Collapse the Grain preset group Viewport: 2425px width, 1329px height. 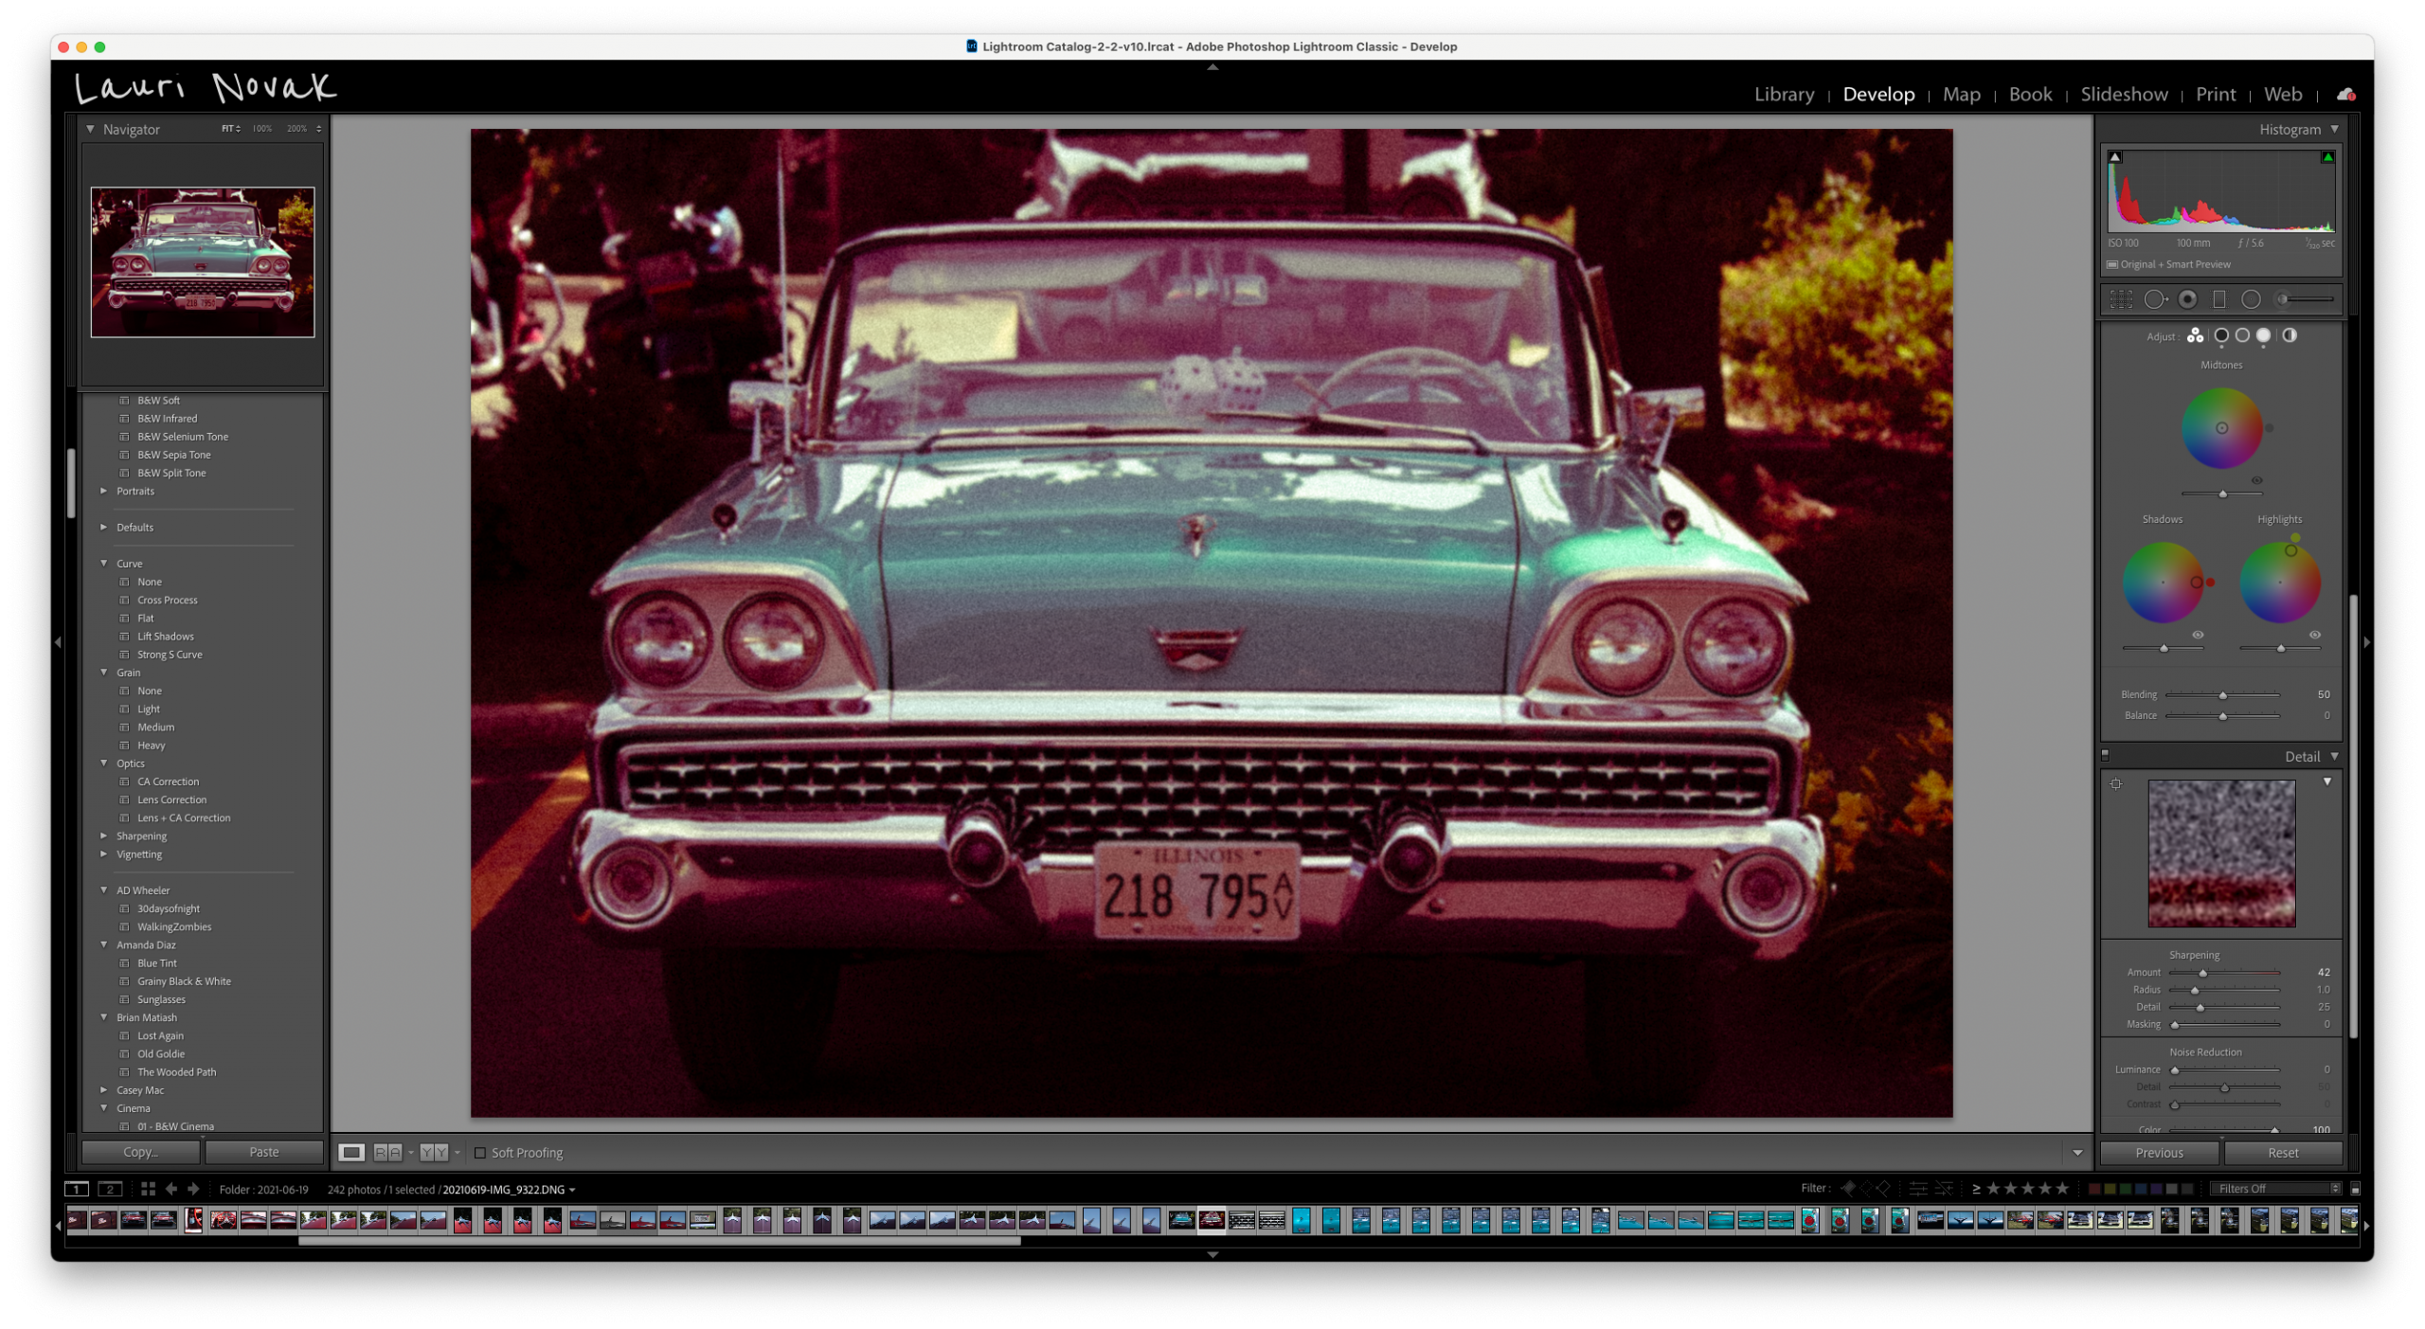103,673
